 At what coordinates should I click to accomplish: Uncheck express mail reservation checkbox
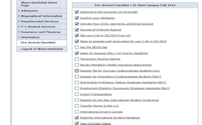click(77, 41)
